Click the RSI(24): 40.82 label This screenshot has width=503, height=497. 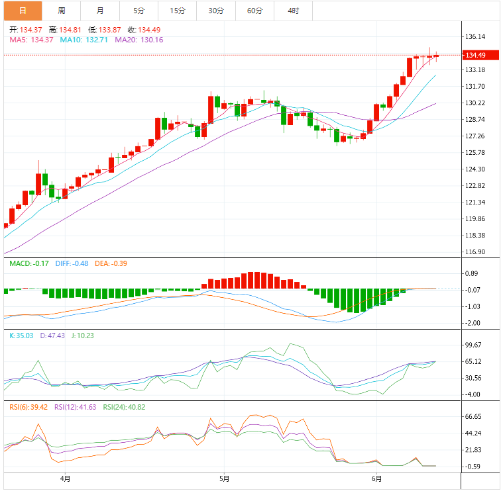tap(124, 407)
